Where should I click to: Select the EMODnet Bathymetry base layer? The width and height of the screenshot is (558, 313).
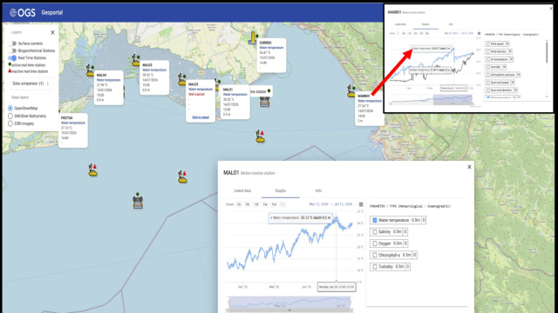(10, 116)
